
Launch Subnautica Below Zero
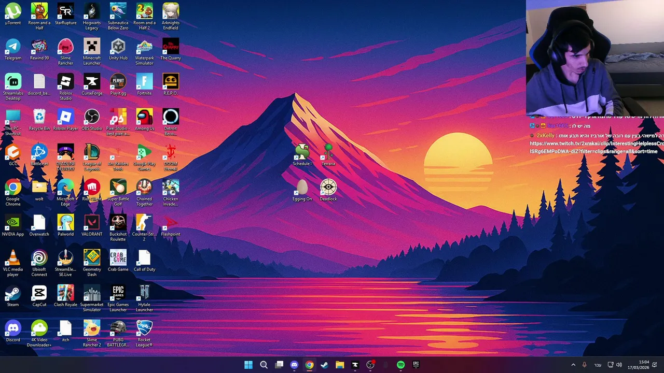pos(118,17)
